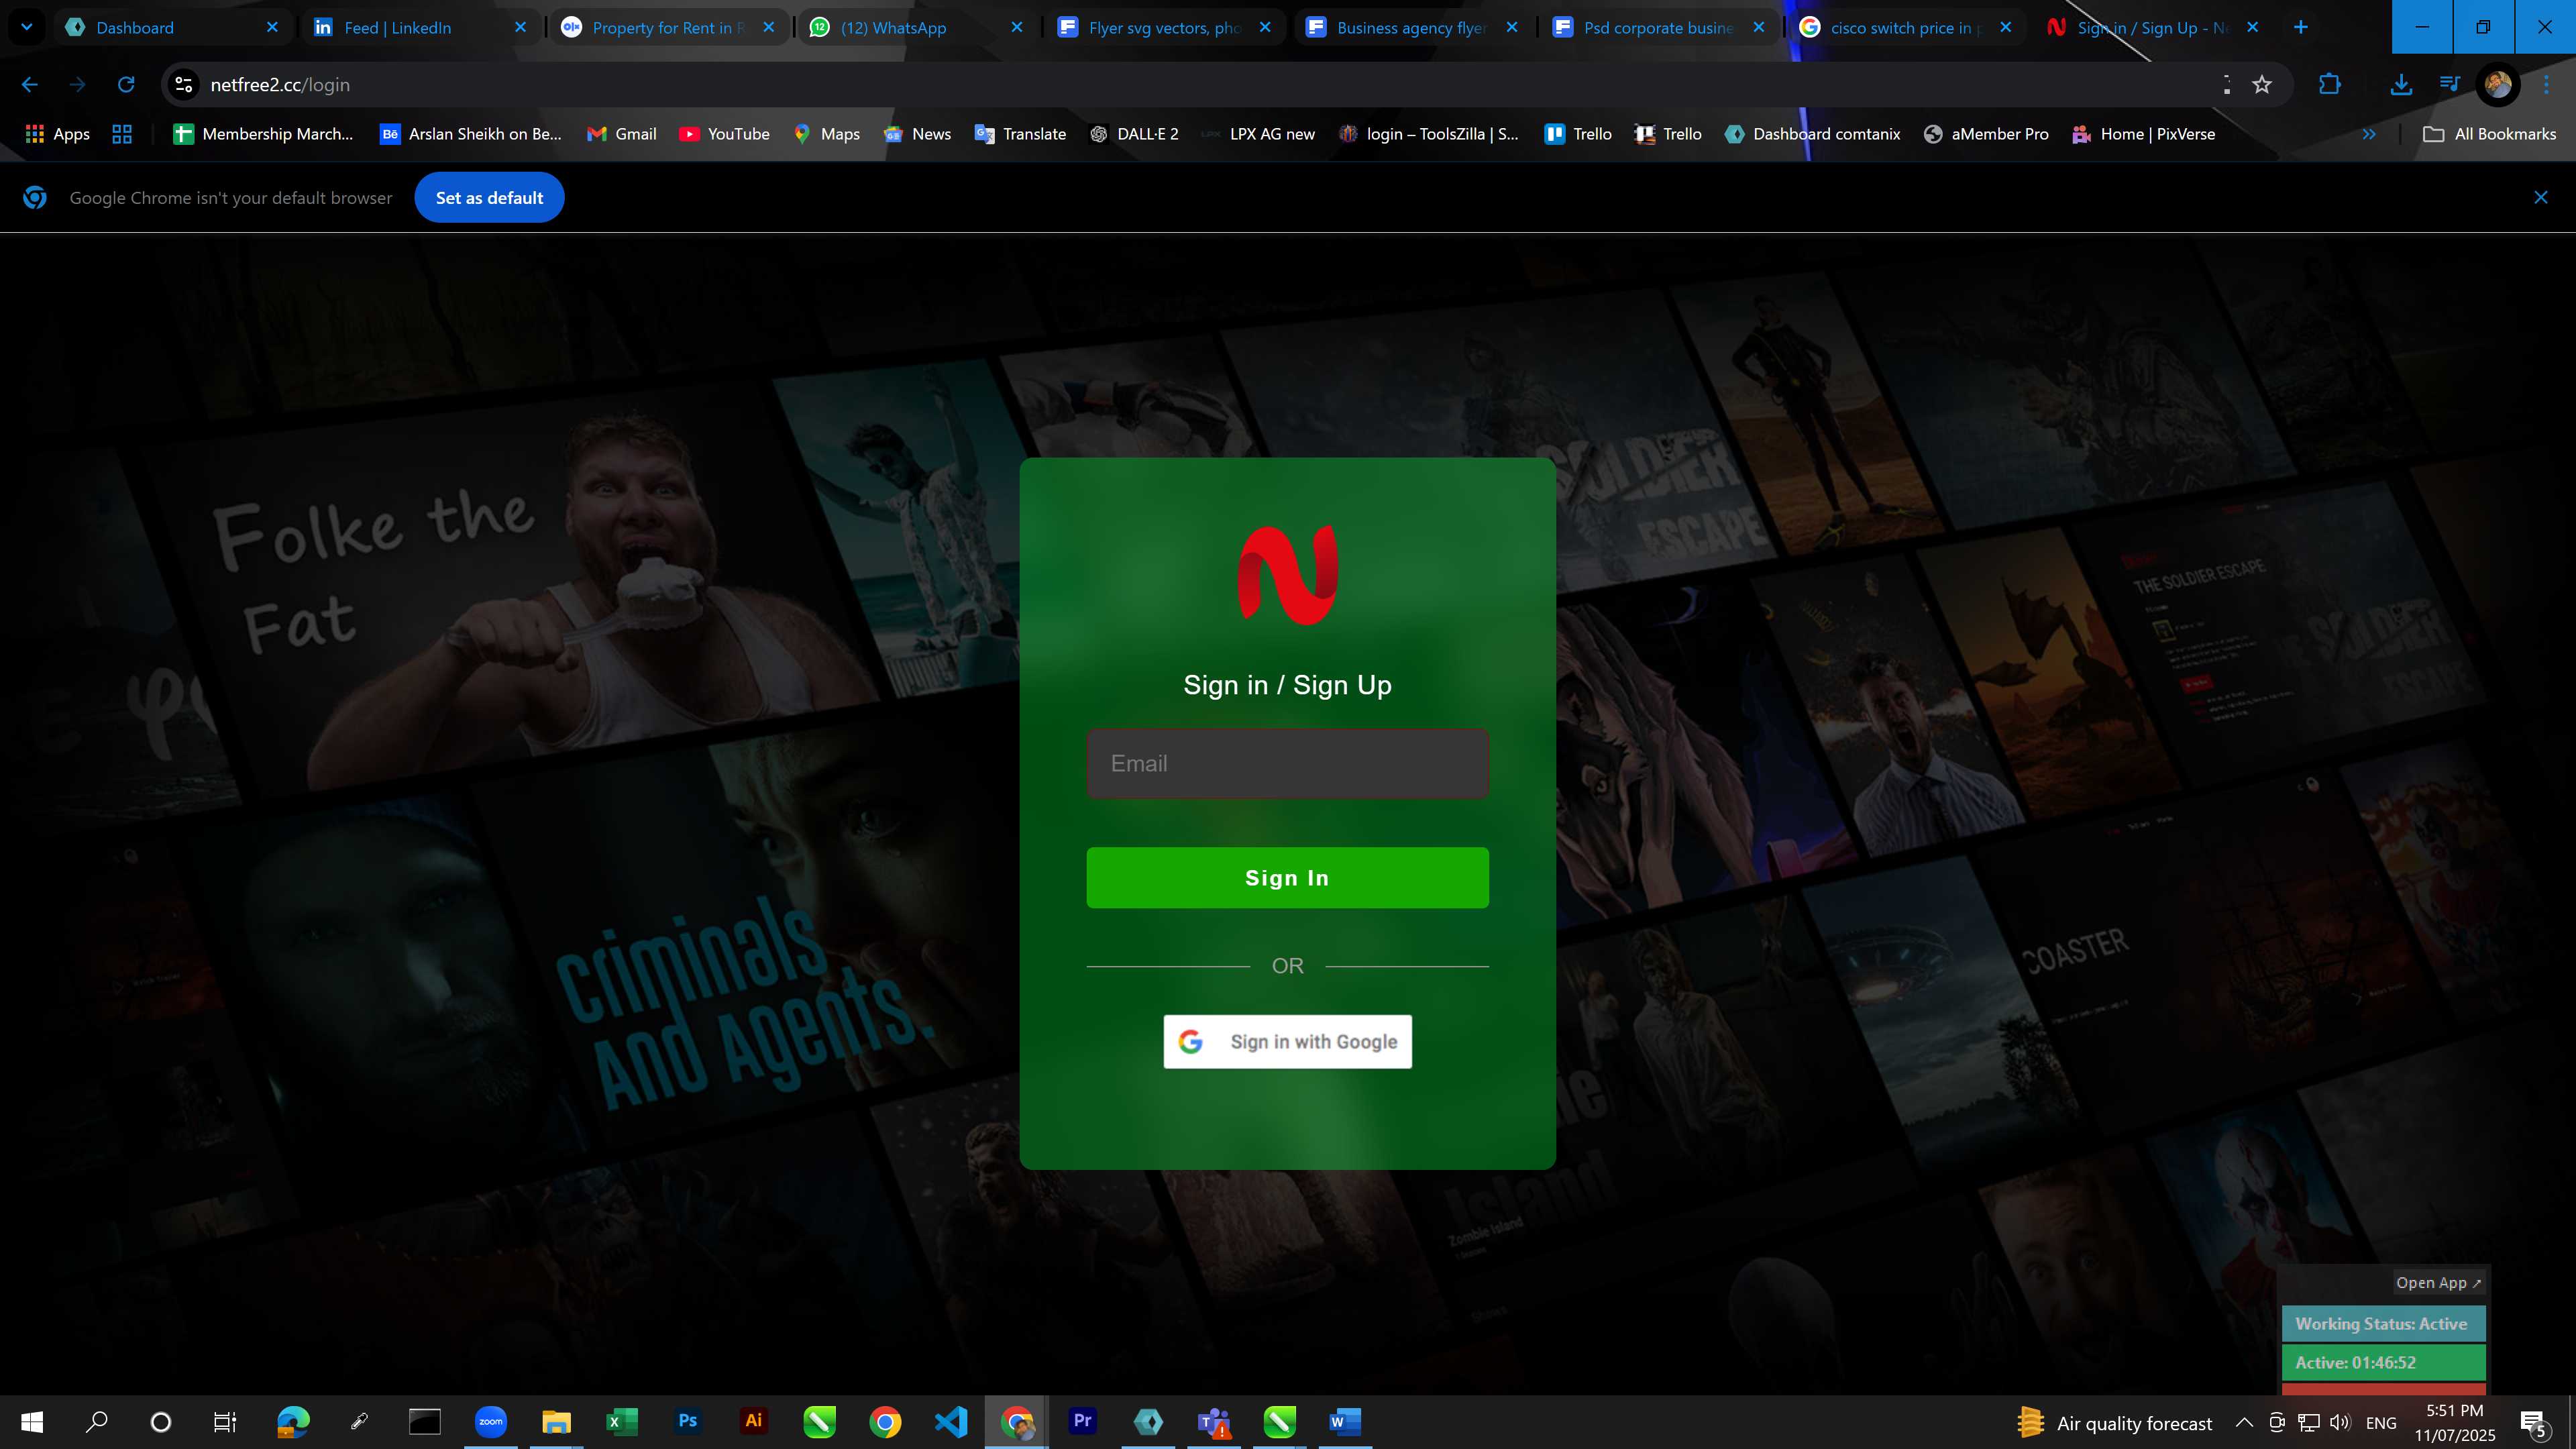Open the Maps bookmark
Screen dimensions: 2576x1449
point(827,134)
